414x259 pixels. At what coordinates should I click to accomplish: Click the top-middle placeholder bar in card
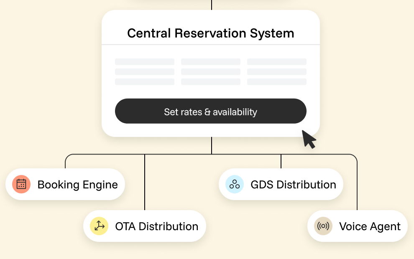click(x=211, y=62)
